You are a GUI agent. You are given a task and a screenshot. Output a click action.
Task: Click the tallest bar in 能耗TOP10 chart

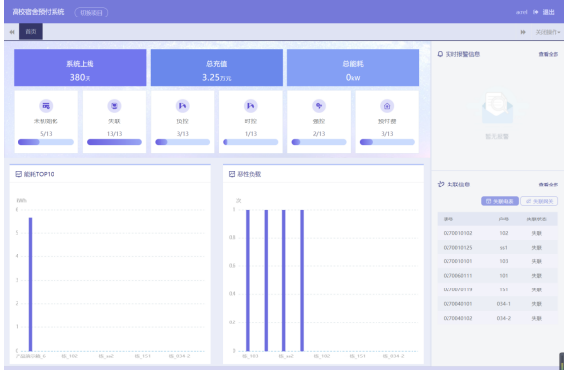31,284
